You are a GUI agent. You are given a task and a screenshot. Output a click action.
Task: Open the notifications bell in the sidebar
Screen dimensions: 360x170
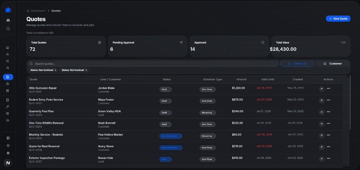click(x=8, y=145)
